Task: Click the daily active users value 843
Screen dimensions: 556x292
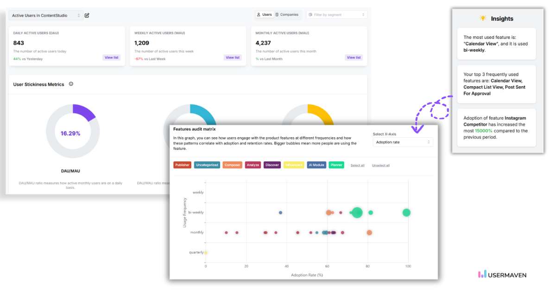Action: click(x=19, y=43)
